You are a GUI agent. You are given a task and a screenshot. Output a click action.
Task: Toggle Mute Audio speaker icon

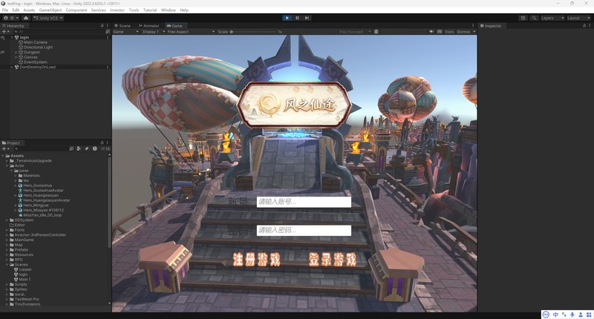tap(431, 32)
